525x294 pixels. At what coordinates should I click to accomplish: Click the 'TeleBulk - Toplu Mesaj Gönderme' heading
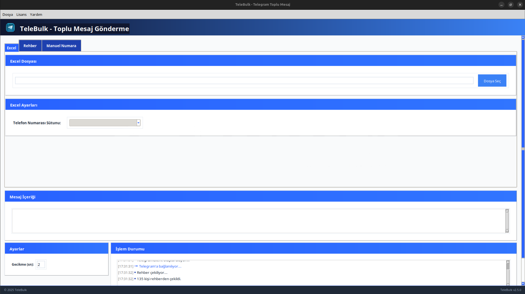tap(74, 29)
